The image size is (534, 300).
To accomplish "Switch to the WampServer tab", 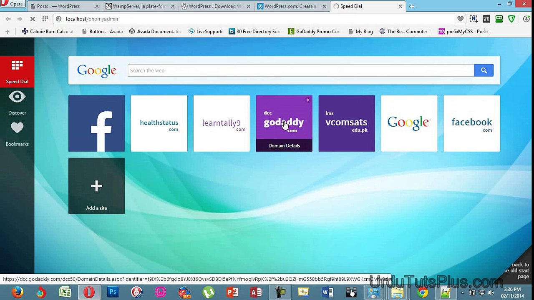I will click(139, 6).
